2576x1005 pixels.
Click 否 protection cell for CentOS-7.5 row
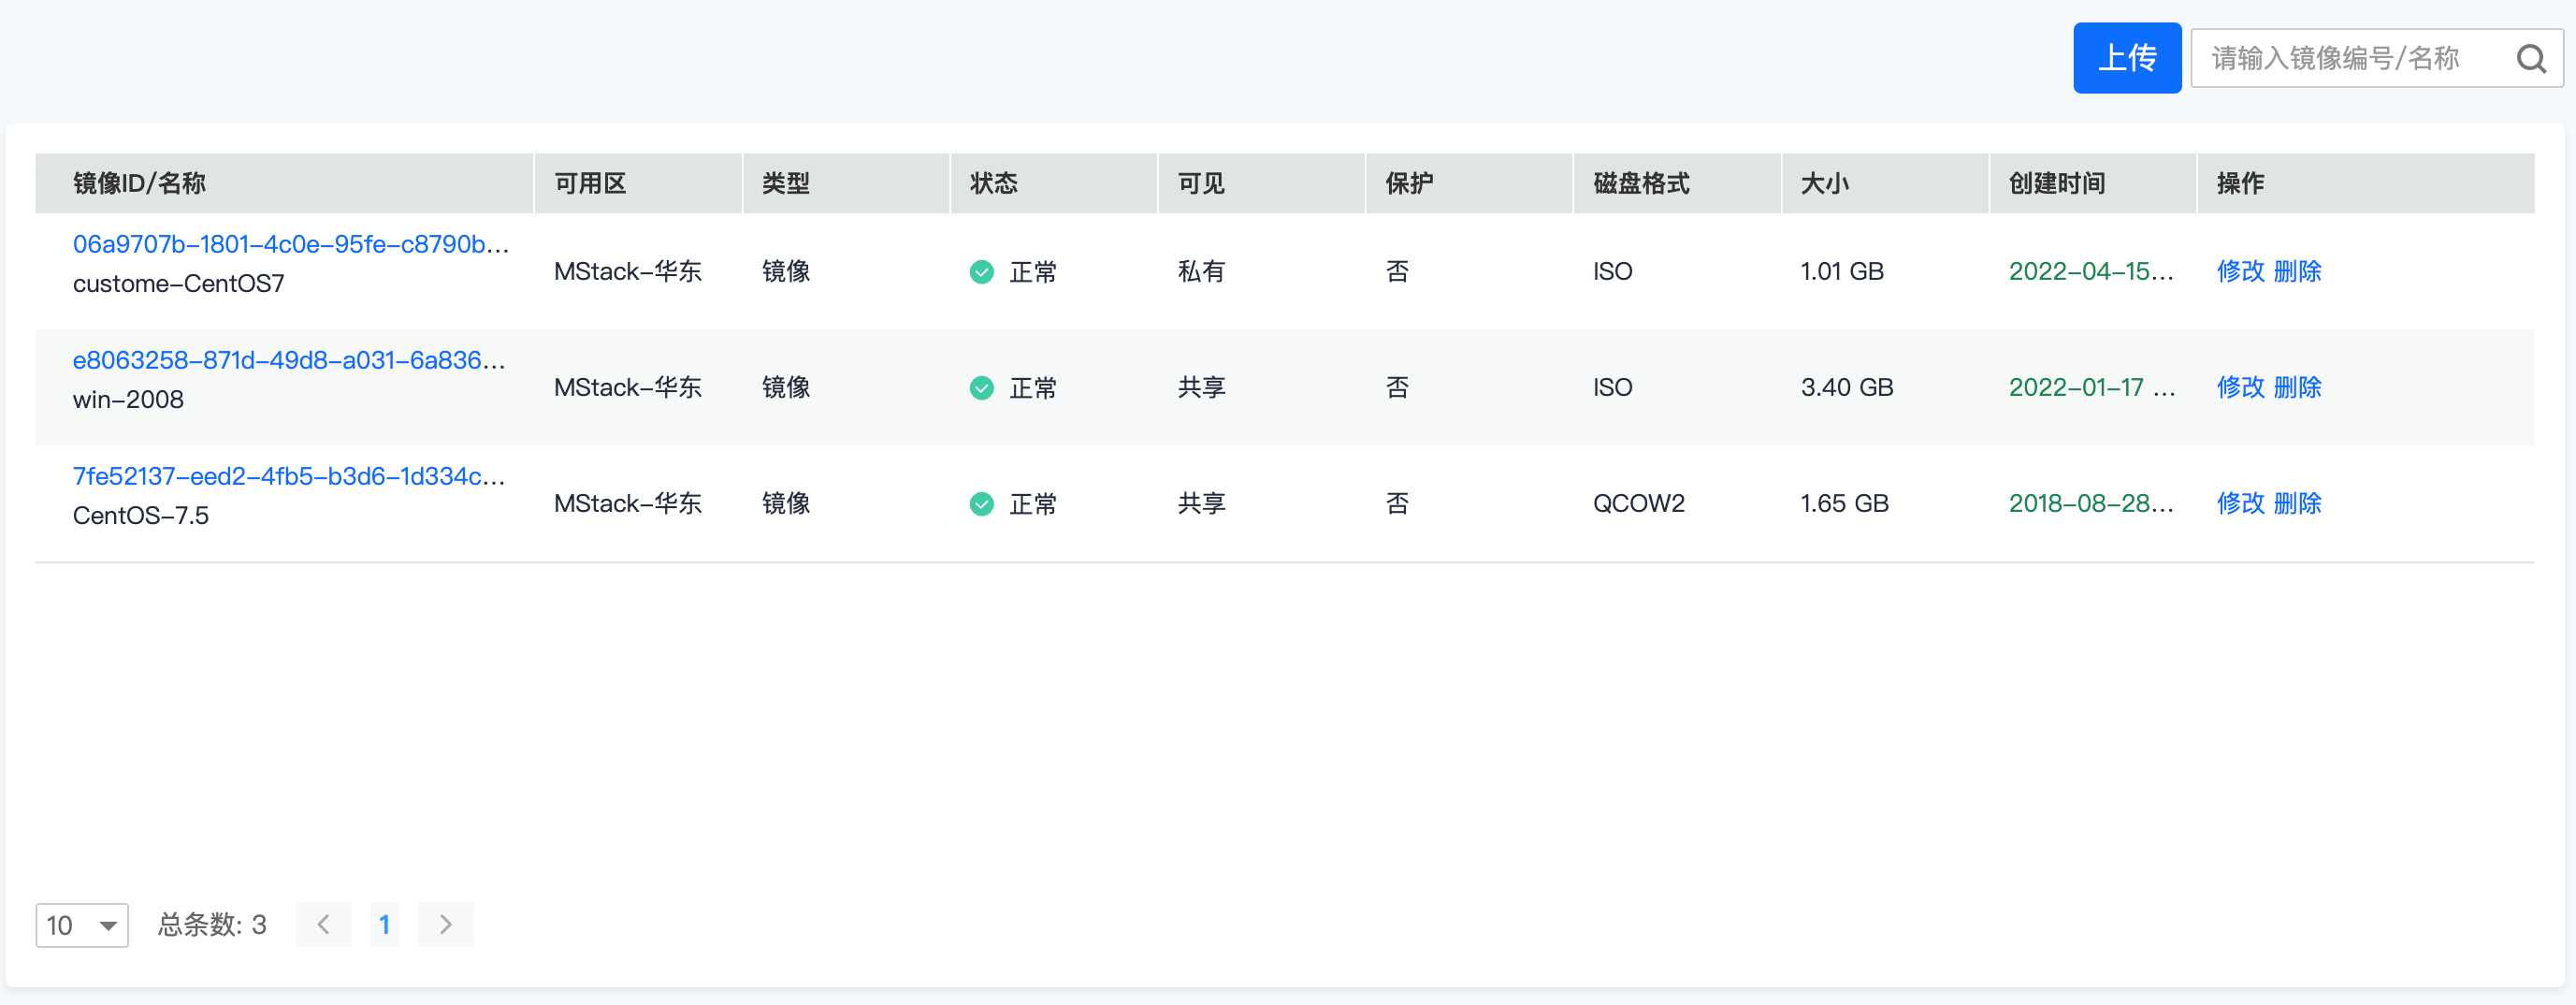[1397, 503]
